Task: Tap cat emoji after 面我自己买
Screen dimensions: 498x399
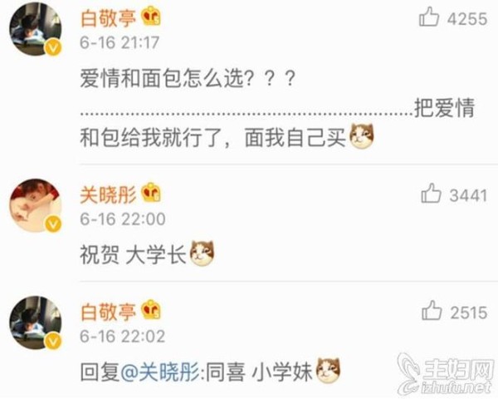Action: (x=361, y=136)
